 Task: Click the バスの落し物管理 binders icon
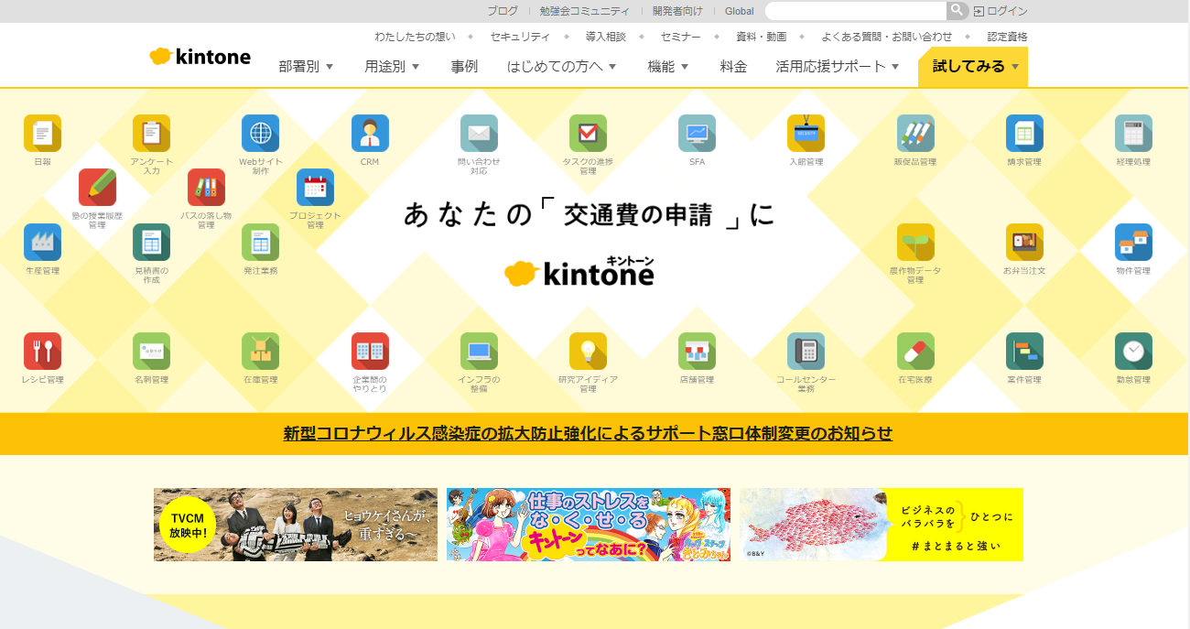tap(206, 187)
